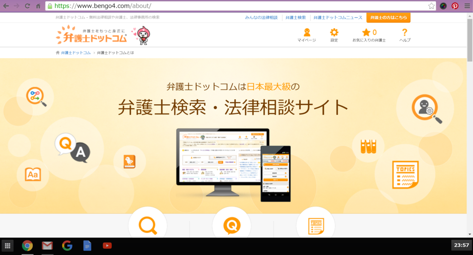Viewport: 473px width, 255px height.
Task: Click the 23:57 clock in system tray
Action: (461, 245)
